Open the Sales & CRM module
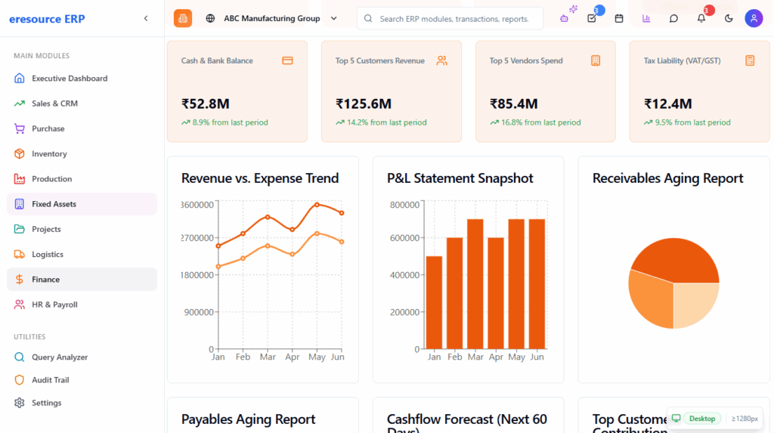Image resolution: width=774 pixels, height=433 pixels. tap(54, 104)
